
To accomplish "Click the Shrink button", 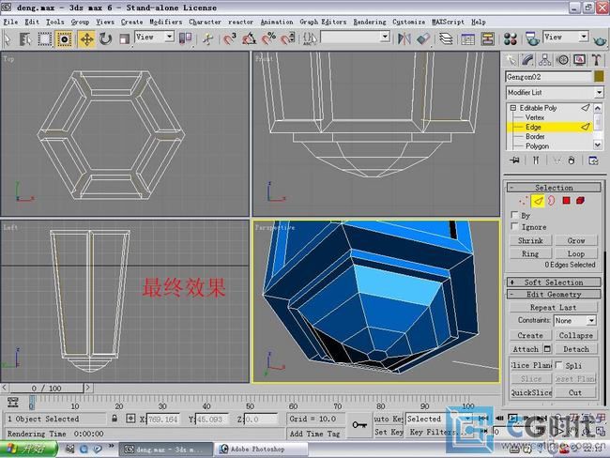I will point(530,240).
